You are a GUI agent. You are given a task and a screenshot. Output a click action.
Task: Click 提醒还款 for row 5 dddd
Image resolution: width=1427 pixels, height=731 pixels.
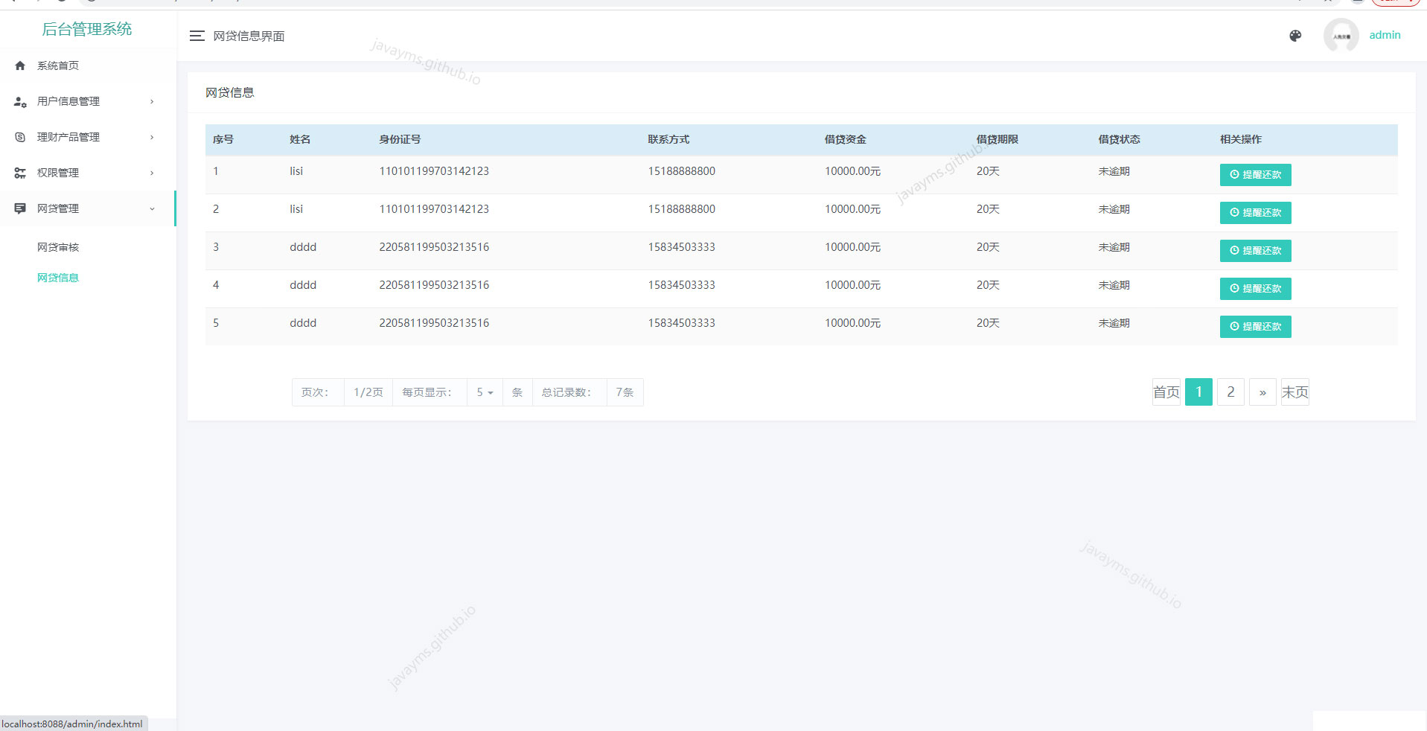[1255, 327]
